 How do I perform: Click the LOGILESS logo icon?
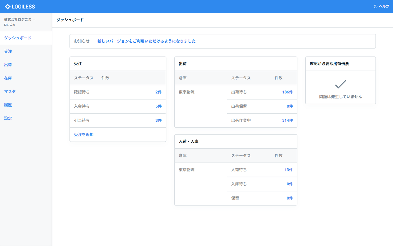point(8,7)
